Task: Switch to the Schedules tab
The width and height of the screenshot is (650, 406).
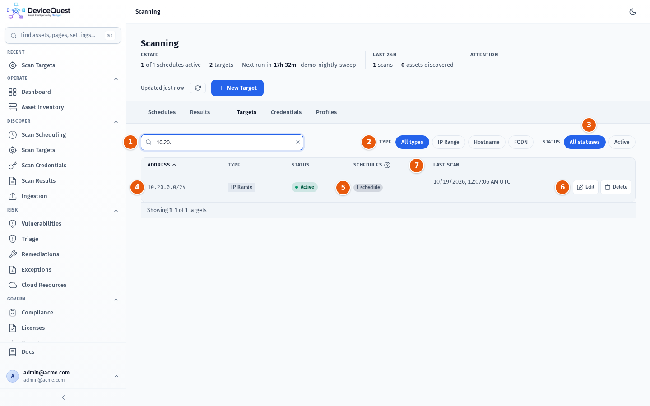Action: [162, 112]
